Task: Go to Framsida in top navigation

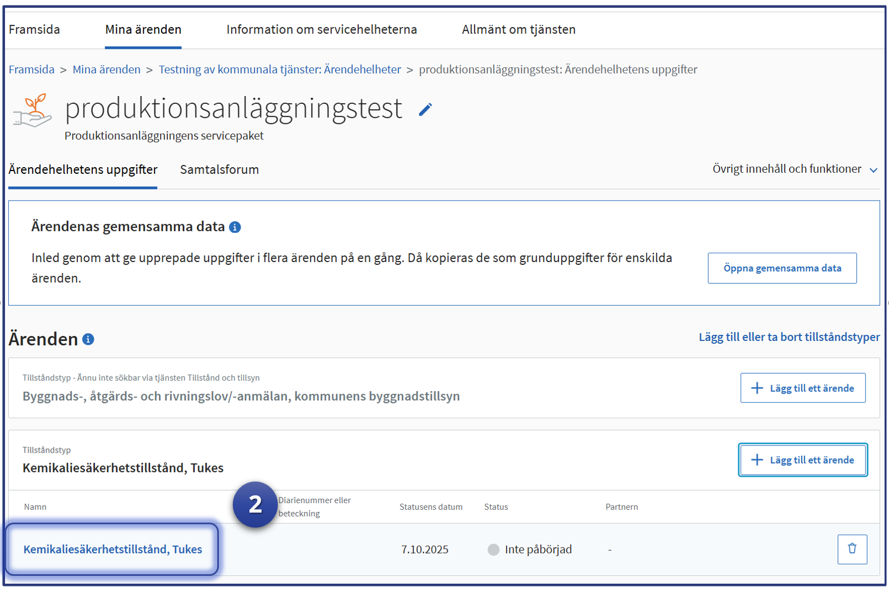Action: click(x=34, y=29)
